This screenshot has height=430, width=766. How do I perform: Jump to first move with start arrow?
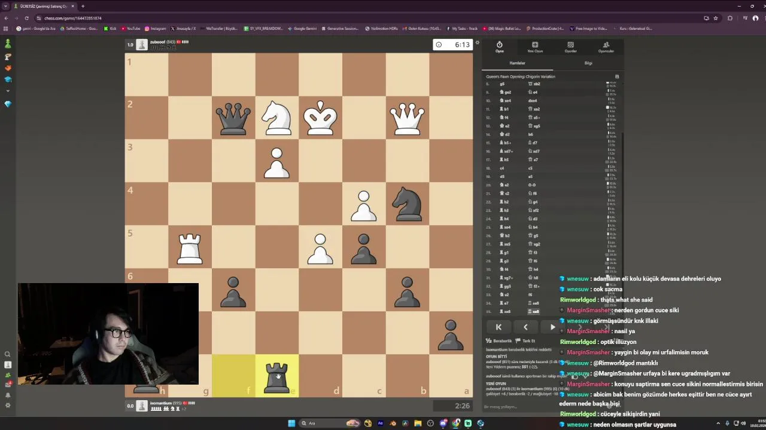[498, 327]
